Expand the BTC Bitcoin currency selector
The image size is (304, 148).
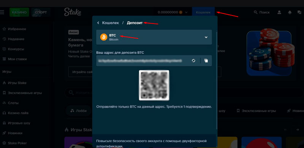(x=154, y=37)
